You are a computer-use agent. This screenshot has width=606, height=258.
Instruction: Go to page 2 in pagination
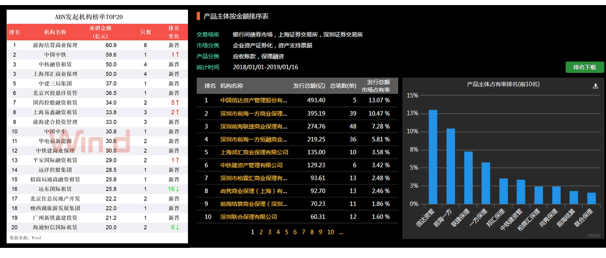coord(261,232)
